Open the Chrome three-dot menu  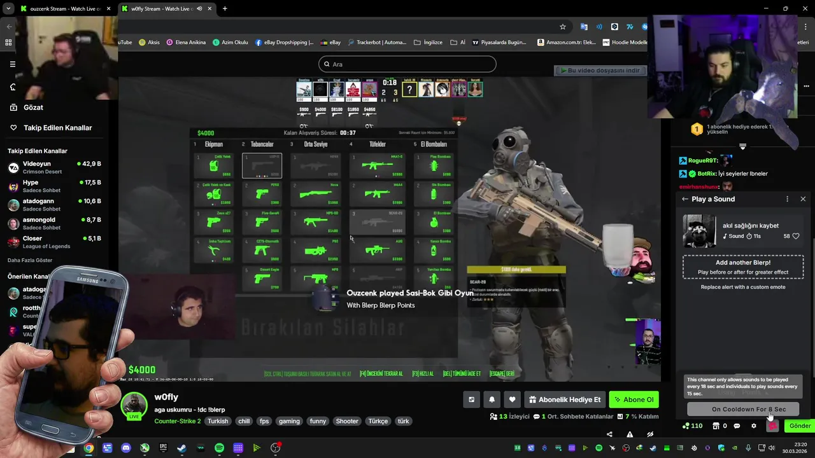pyautogui.click(x=806, y=27)
